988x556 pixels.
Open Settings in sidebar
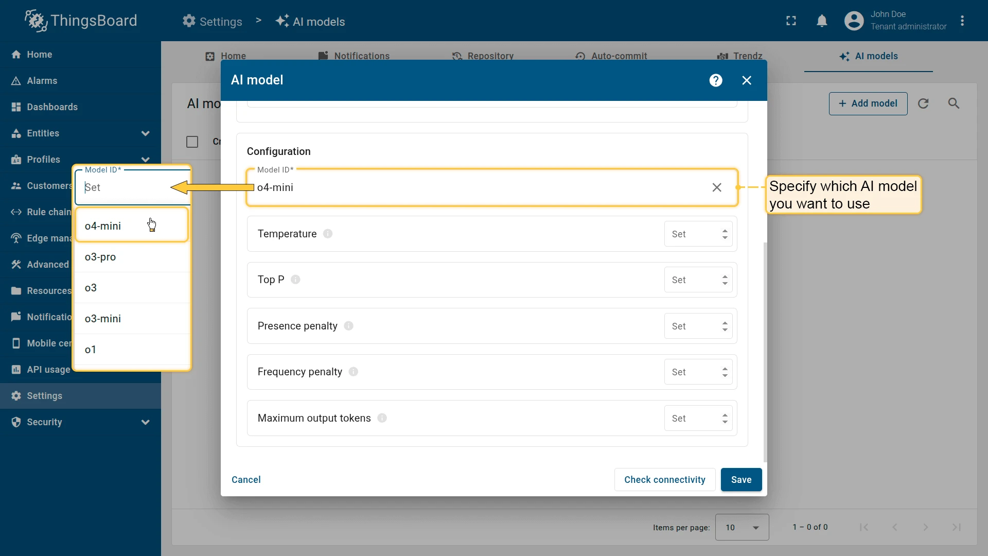pyautogui.click(x=80, y=396)
